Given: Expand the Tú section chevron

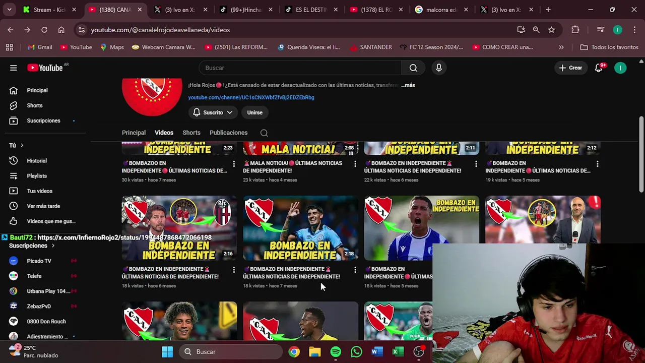Looking at the screenshot, I should coord(22,145).
